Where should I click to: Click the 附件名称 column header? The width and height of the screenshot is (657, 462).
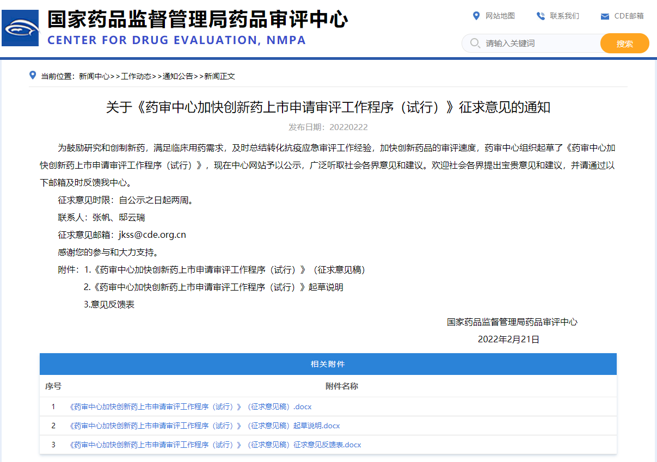(342, 386)
